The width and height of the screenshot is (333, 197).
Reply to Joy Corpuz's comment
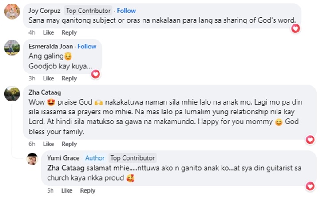(x=69, y=32)
